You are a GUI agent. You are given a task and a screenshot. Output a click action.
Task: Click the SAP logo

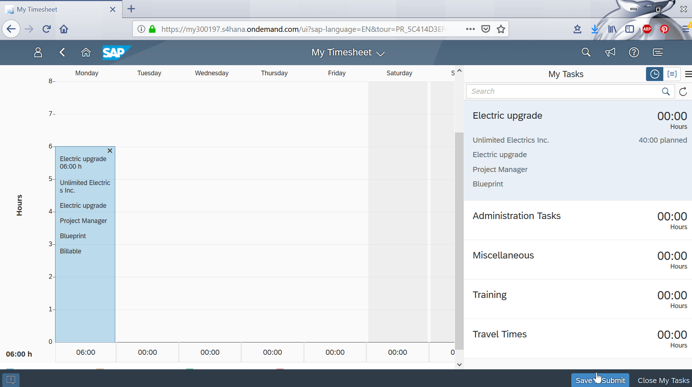click(x=116, y=52)
